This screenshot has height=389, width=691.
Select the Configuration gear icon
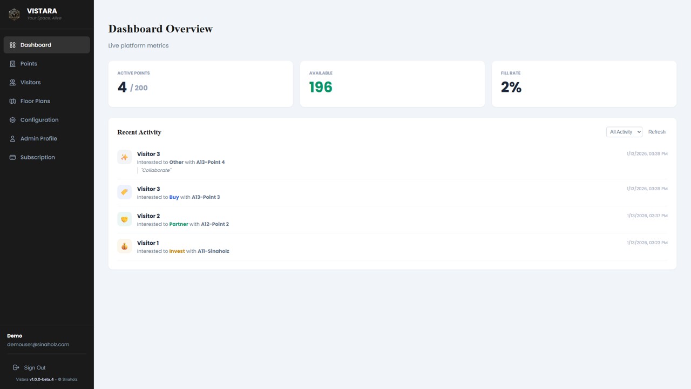pyautogui.click(x=12, y=119)
